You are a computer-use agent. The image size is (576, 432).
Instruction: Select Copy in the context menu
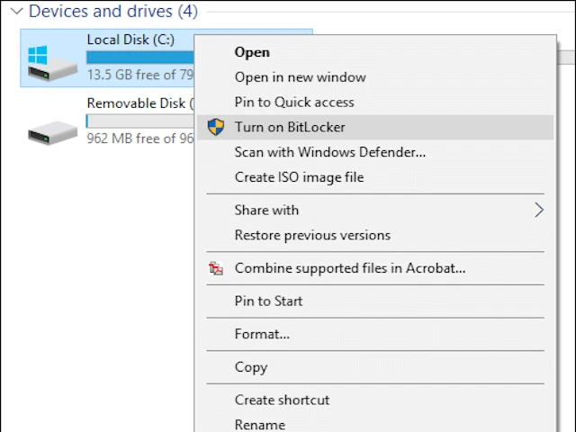(251, 366)
